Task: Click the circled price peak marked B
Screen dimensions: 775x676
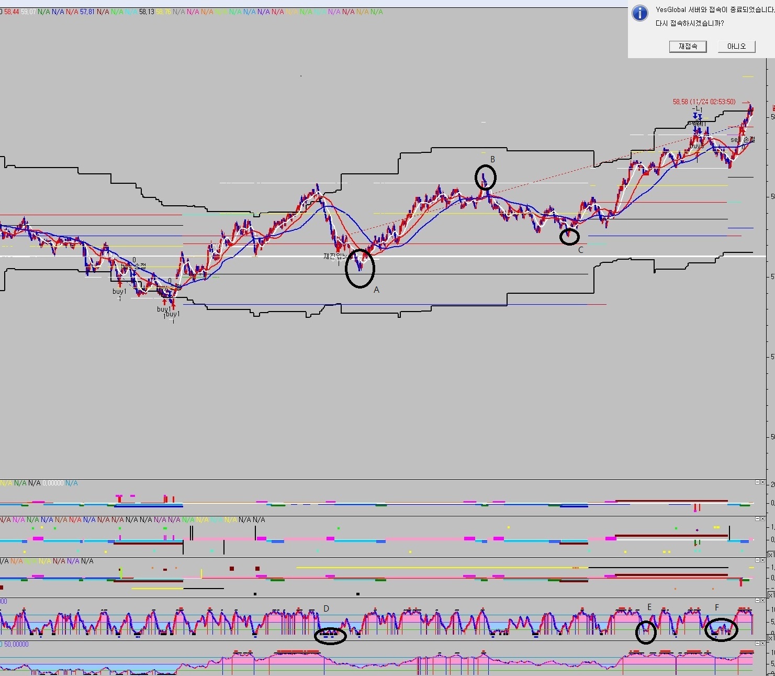Action: point(485,178)
